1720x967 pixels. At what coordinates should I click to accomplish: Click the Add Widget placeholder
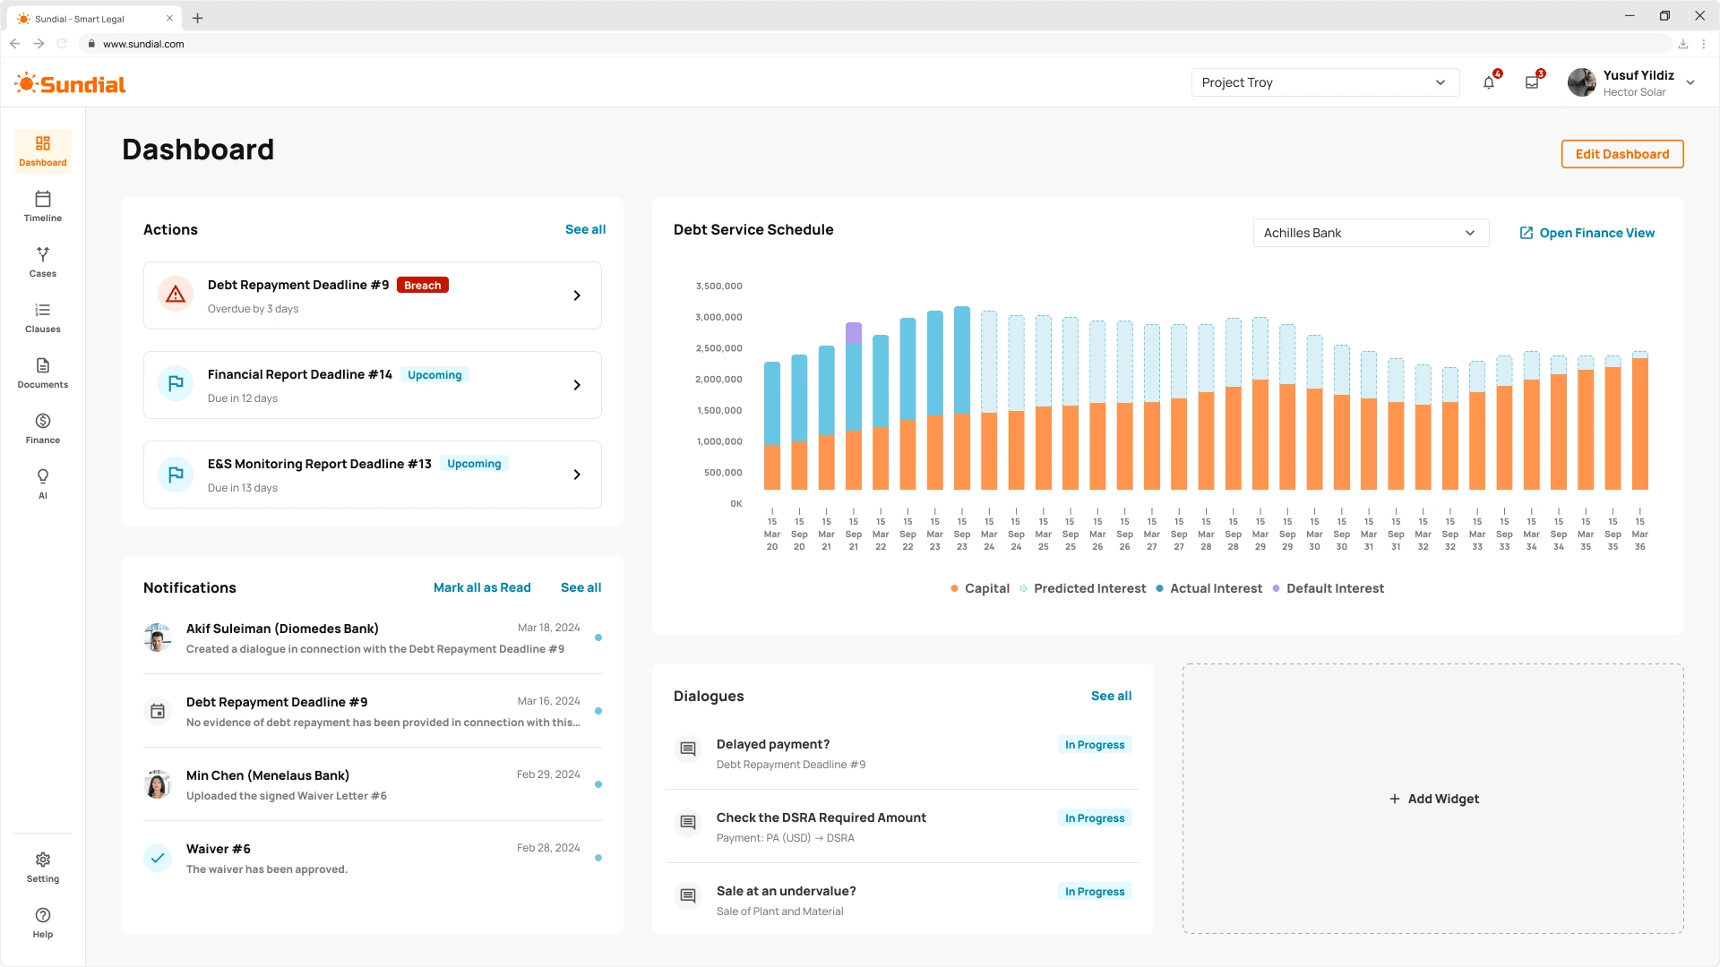pos(1433,799)
